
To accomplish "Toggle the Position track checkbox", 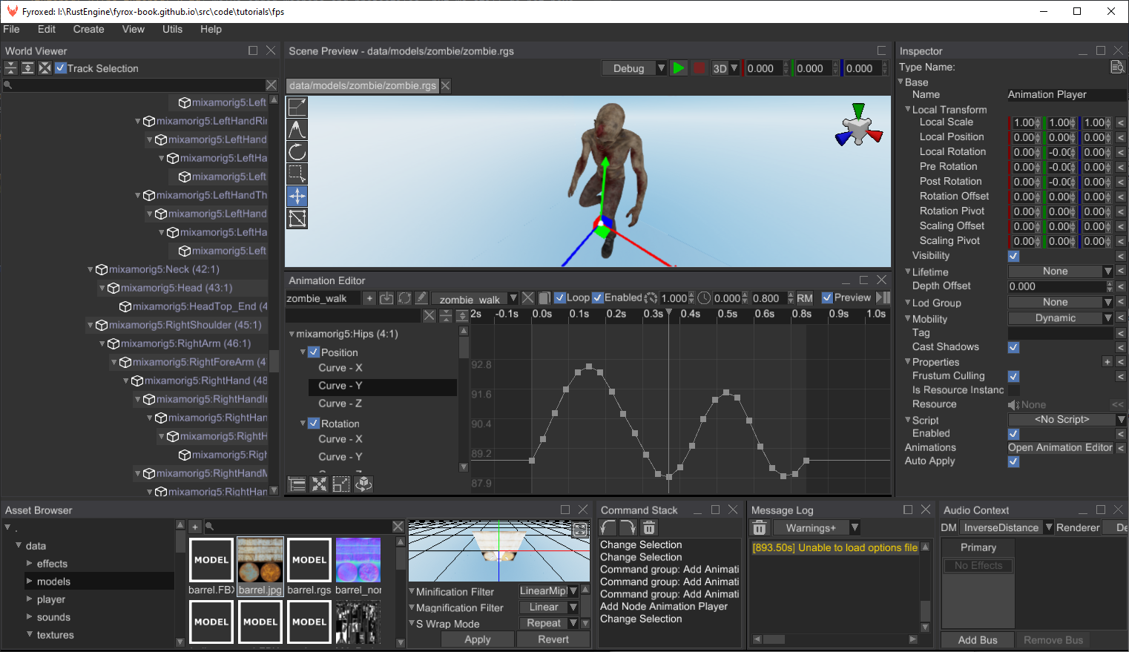I will pos(314,352).
